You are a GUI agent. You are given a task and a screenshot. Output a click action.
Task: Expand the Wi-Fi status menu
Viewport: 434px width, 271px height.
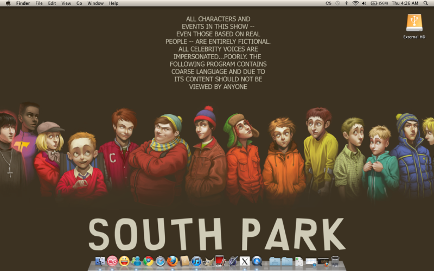tap(355, 3)
